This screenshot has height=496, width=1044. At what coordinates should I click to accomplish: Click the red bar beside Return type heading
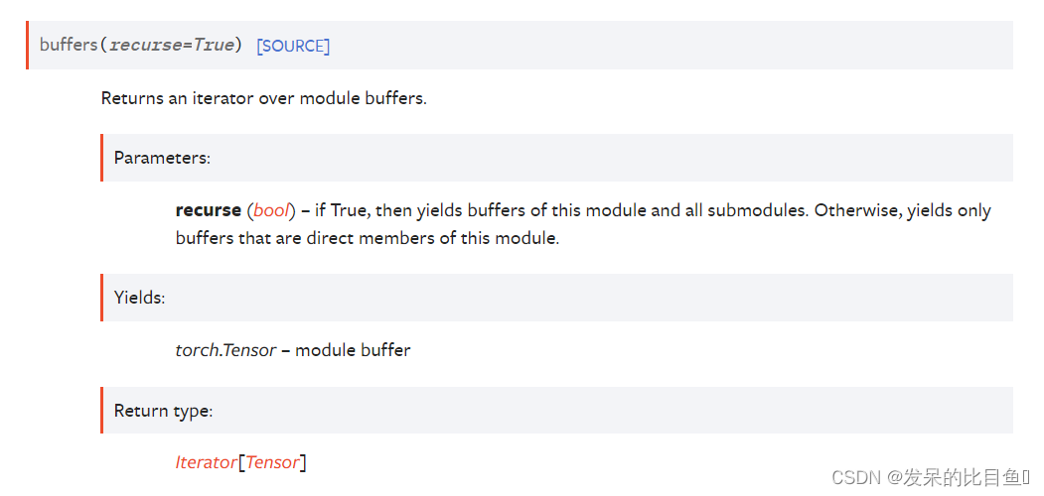click(102, 411)
